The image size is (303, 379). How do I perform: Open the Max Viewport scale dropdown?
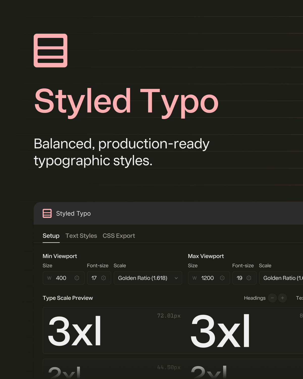(x=281, y=278)
